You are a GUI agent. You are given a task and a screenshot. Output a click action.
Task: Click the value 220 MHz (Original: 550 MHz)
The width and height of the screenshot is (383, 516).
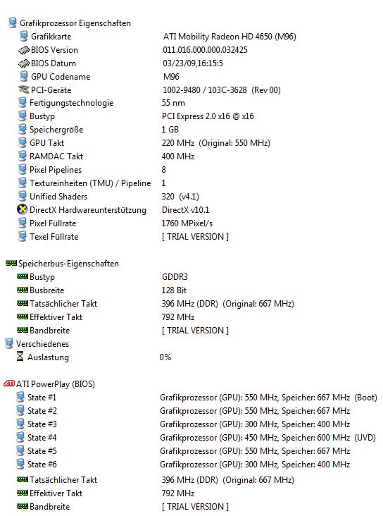pyautogui.click(x=215, y=143)
